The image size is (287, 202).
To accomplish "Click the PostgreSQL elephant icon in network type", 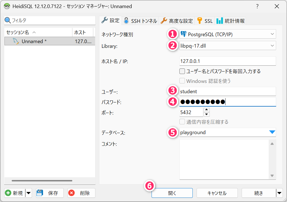I will 184,34.
